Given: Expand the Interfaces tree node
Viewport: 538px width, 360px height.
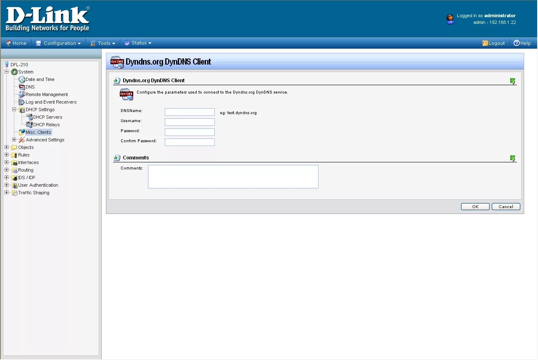Looking at the screenshot, I should [6, 162].
